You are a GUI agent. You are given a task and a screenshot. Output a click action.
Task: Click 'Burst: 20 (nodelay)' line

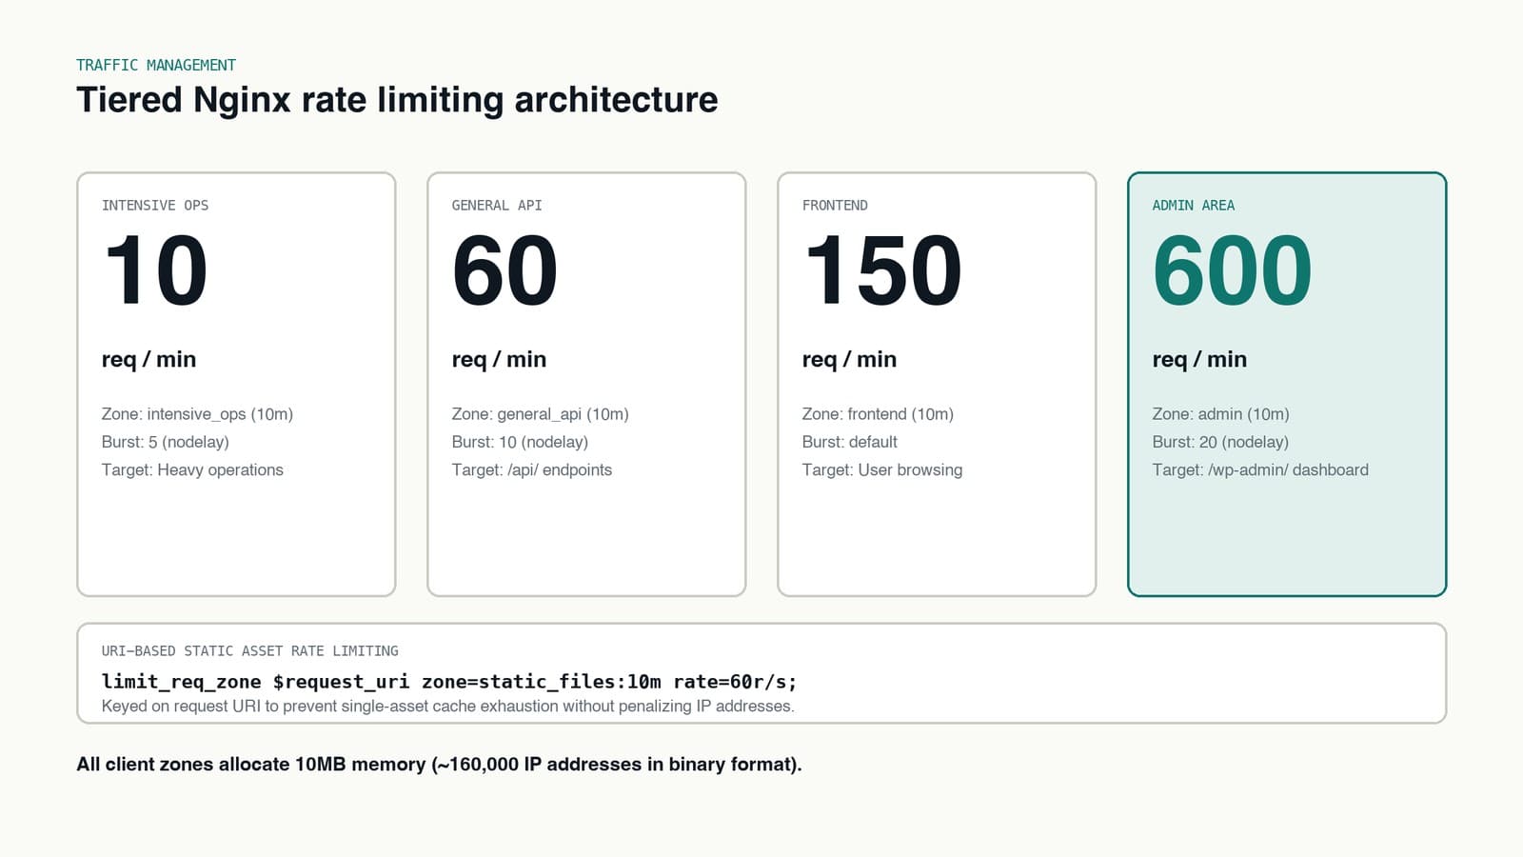click(1220, 442)
